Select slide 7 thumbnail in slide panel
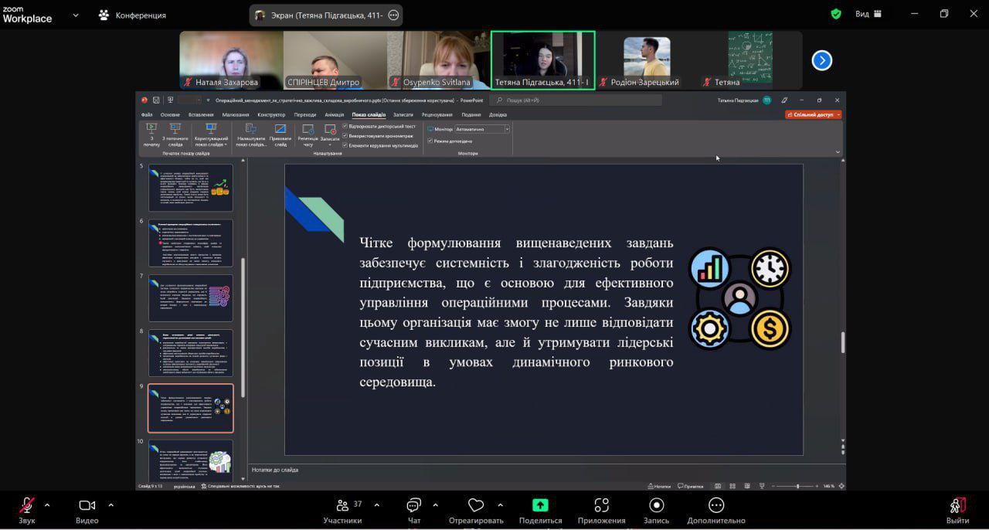 (x=190, y=298)
